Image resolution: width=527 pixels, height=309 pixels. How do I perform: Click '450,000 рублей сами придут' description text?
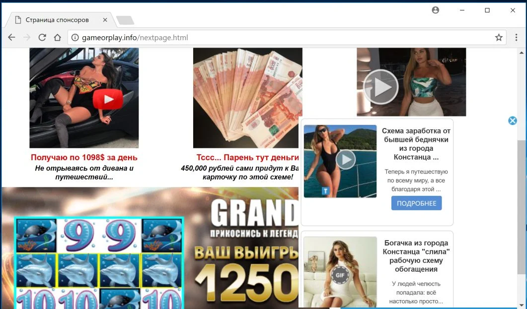click(x=240, y=173)
